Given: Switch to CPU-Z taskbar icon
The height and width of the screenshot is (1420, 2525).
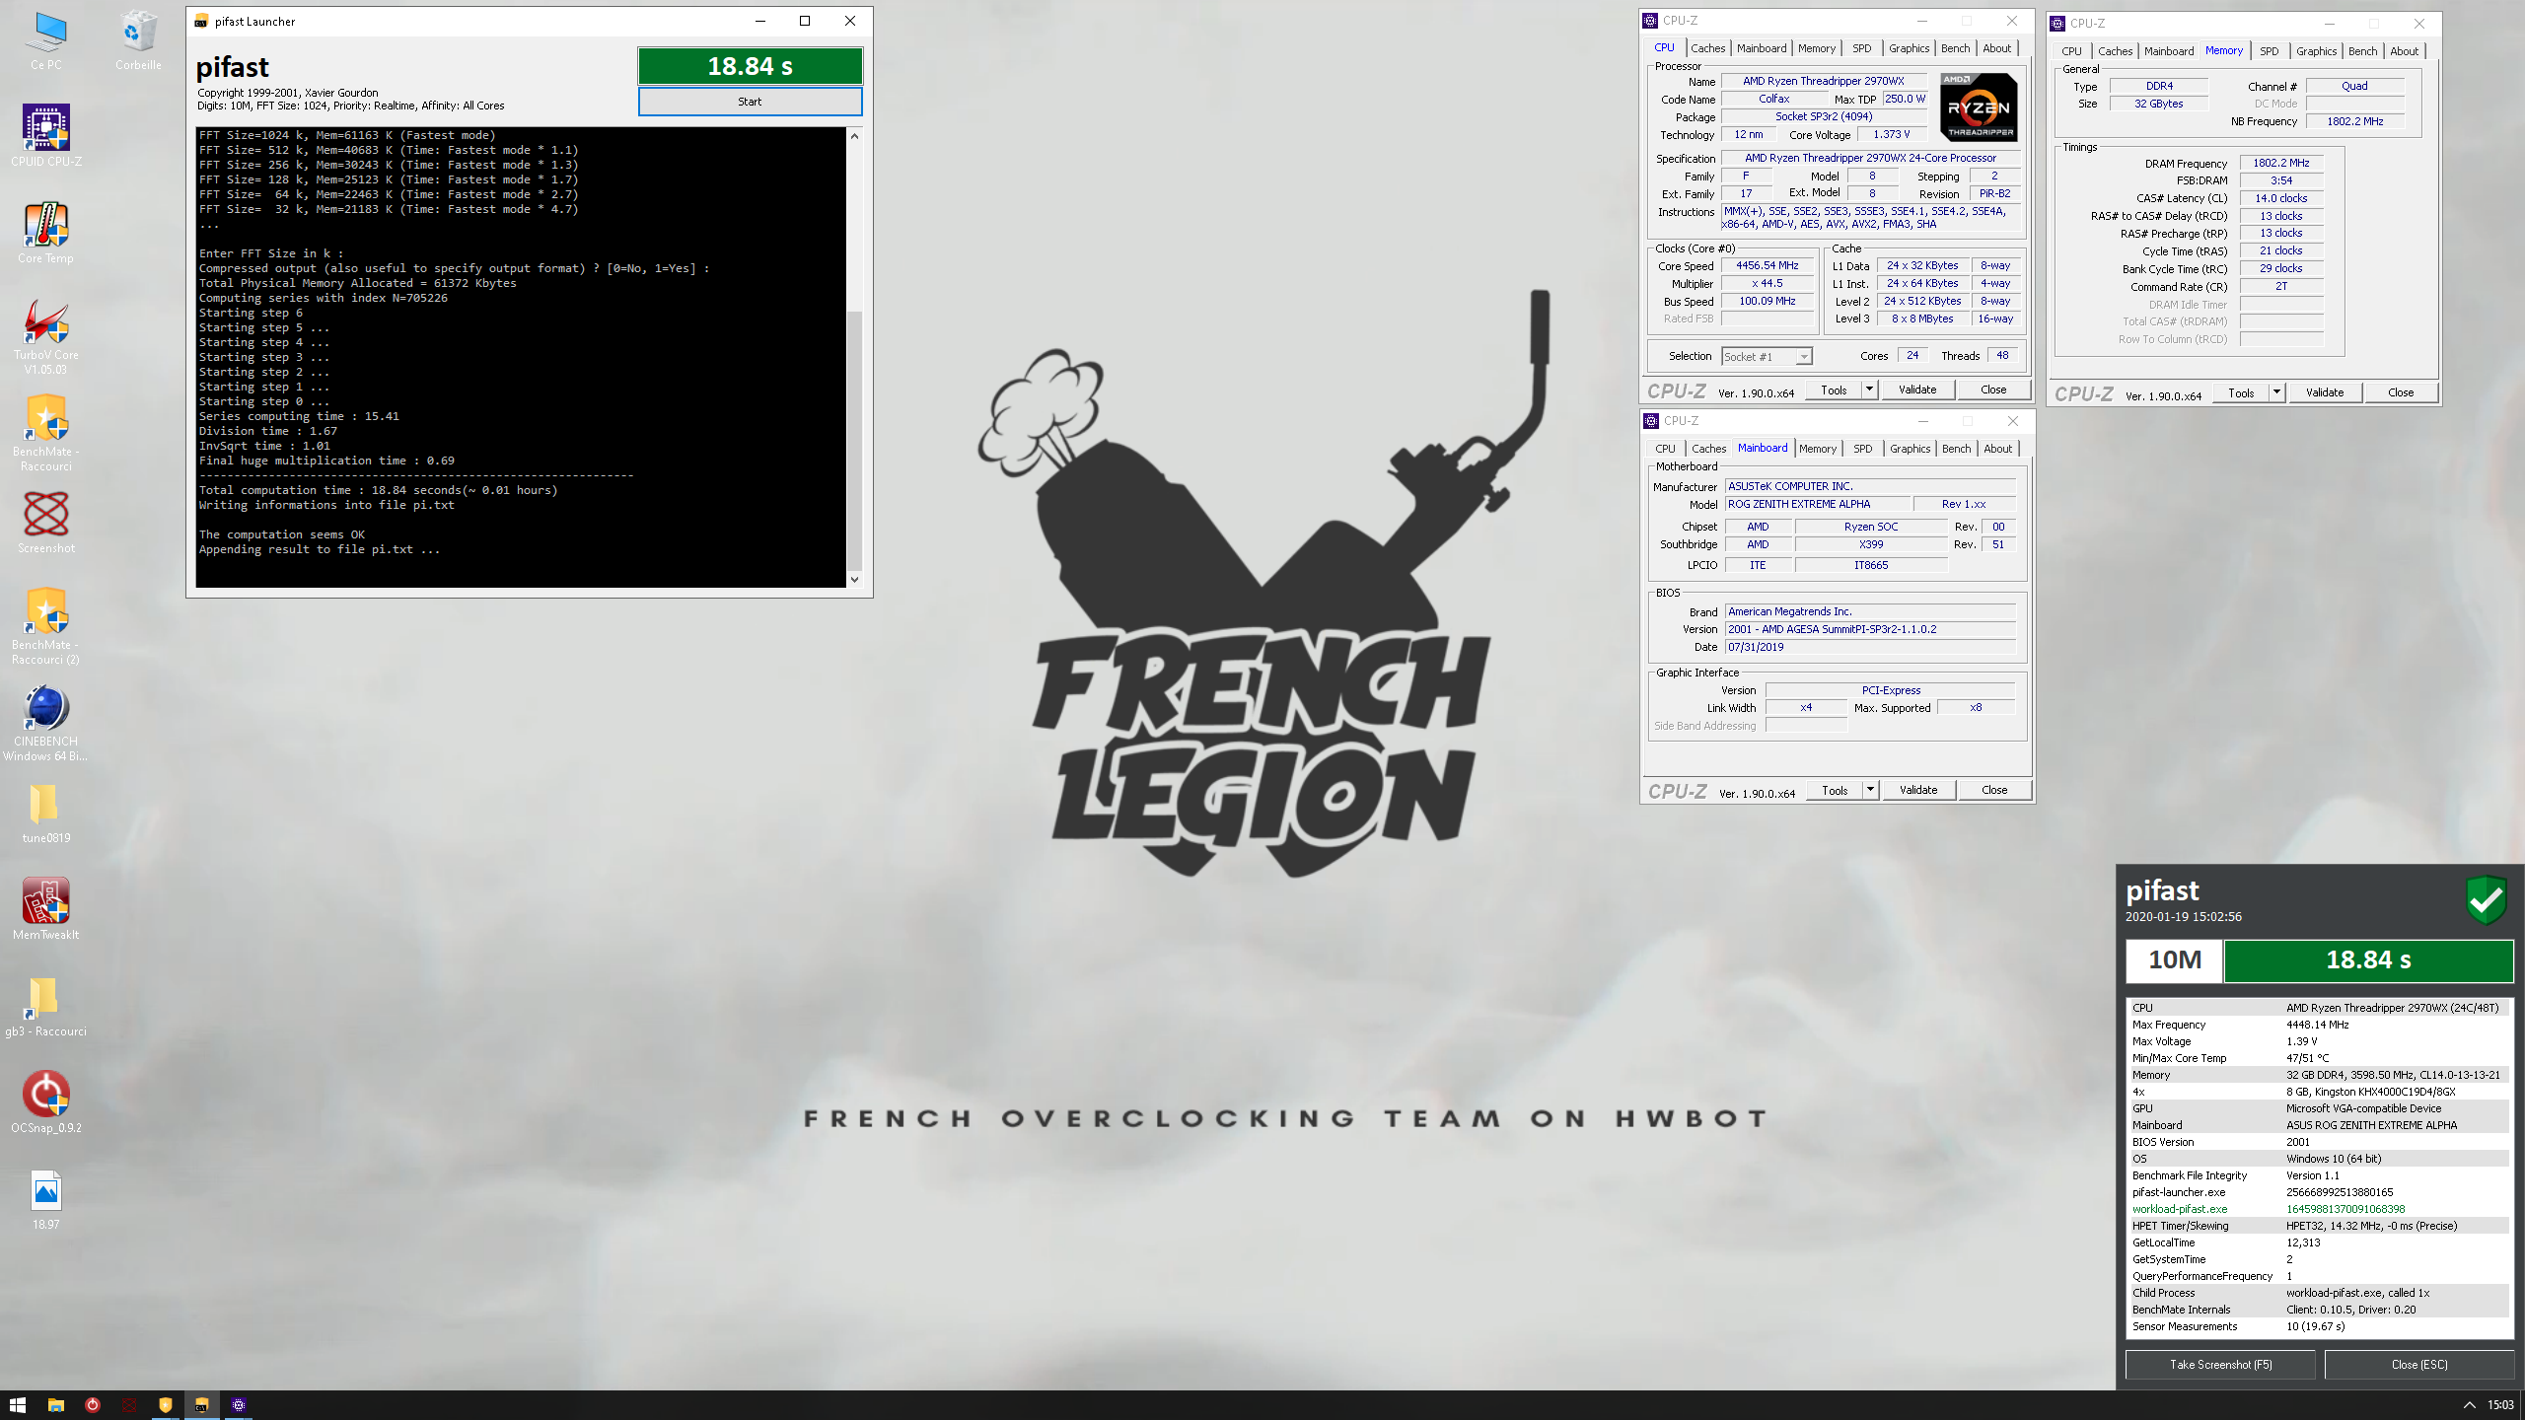Looking at the screenshot, I should [x=239, y=1404].
